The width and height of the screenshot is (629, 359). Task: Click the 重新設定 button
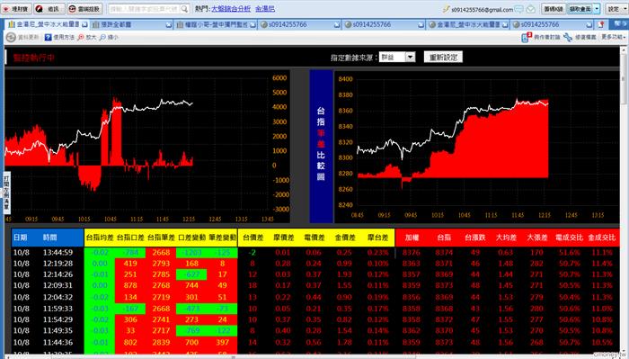coord(443,58)
